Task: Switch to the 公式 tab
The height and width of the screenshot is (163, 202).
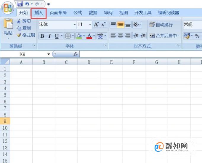Action: click(x=78, y=13)
